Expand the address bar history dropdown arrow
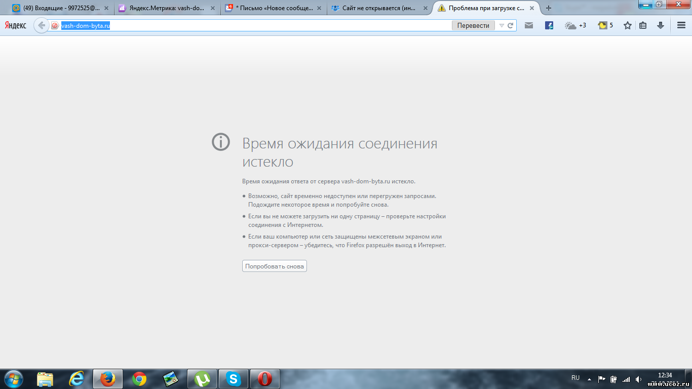This screenshot has height=389, width=692. 502,25
